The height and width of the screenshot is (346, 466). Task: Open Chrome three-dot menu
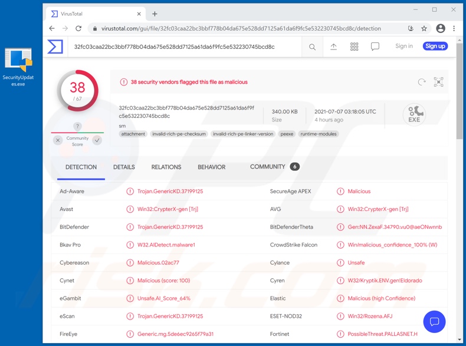pos(454,28)
